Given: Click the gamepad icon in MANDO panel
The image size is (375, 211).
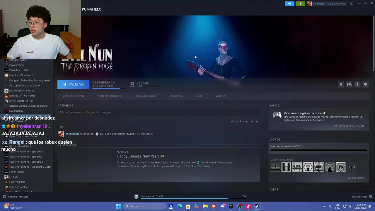Looking at the screenshot, I should 277,115.
